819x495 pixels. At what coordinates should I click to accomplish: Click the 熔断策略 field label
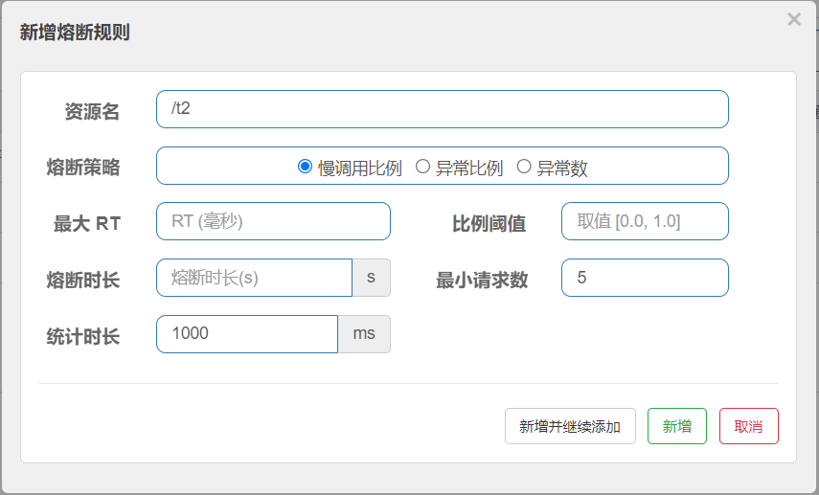(83, 167)
